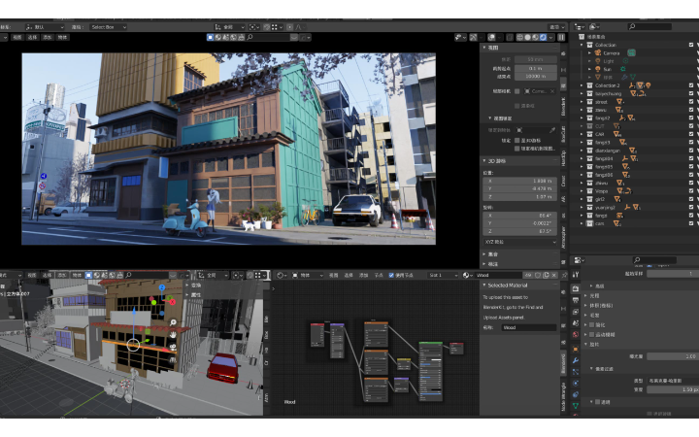Enable the Use Nodes checkbox in node editor
The height and width of the screenshot is (437, 699).
391,275
